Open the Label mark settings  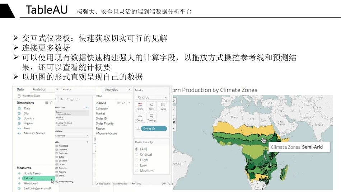coord(163,106)
